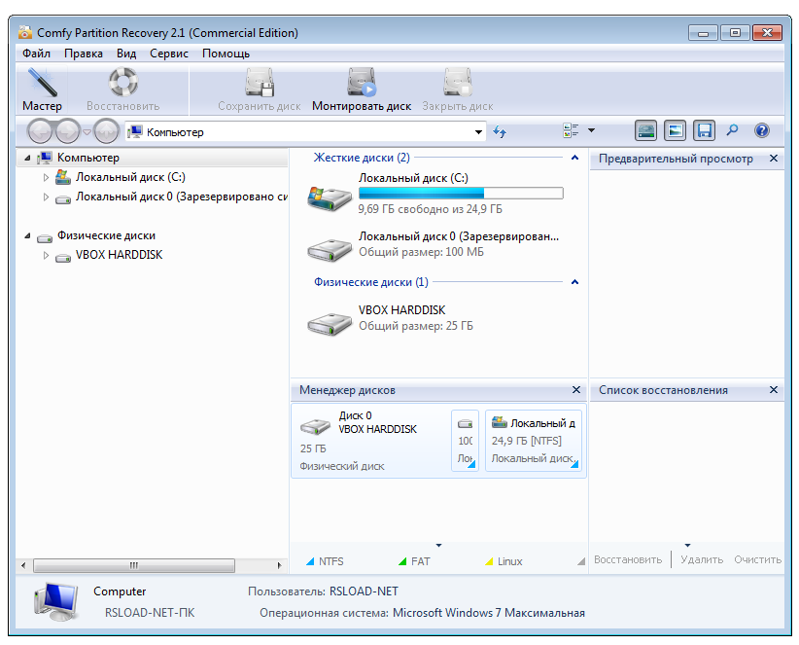Go forward with the navigation forward arrow
The height and width of the screenshot is (645, 799).
click(68, 131)
